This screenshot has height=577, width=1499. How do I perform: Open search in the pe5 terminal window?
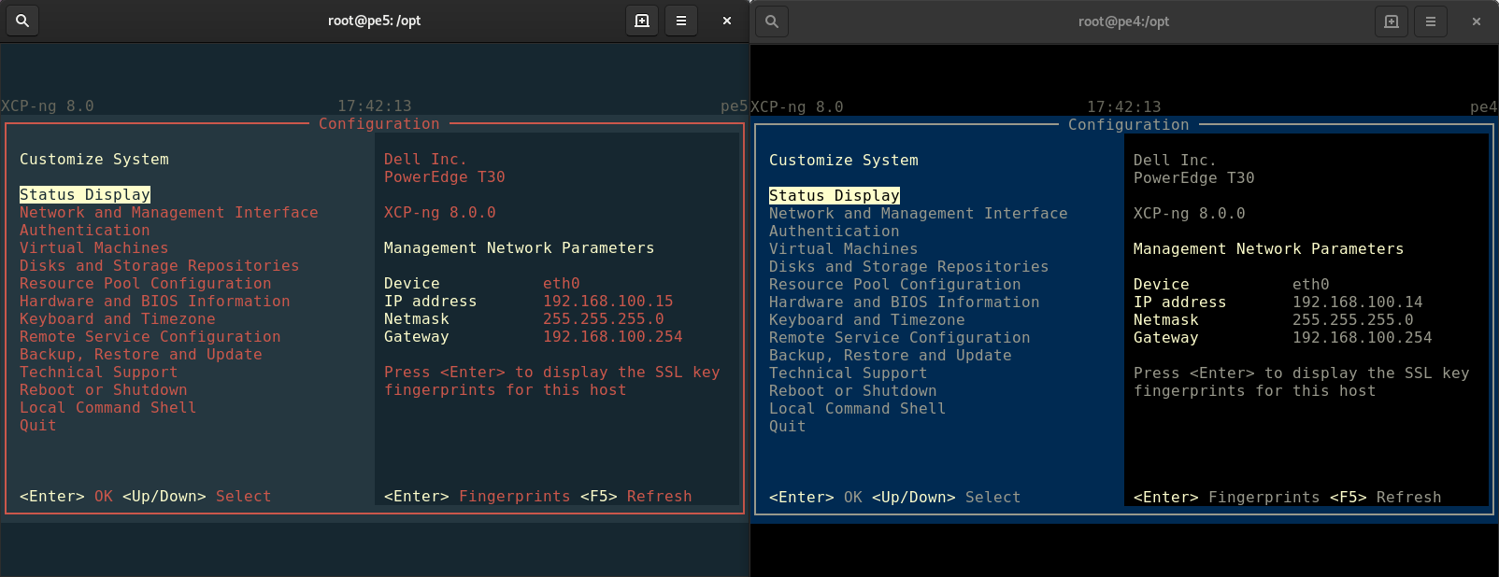[22, 21]
